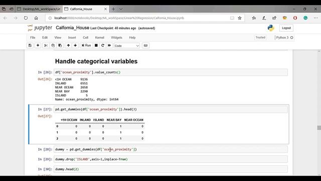The image size is (321, 181).
Task: Refresh the browser page
Action: tap(26, 18)
